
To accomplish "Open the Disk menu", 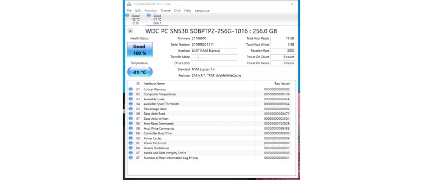I will [x=177, y=10].
